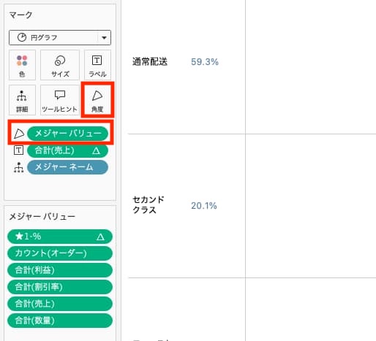Select the blue メジャー ネーム pill
The height and width of the screenshot is (341, 376).
[x=67, y=167]
